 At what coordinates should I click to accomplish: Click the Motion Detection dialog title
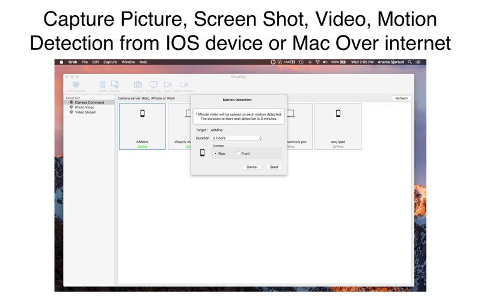click(237, 100)
